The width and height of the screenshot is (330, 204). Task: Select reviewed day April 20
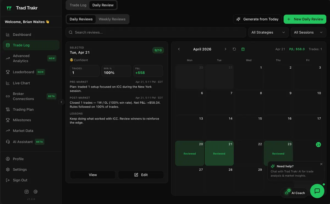click(190, 153)
